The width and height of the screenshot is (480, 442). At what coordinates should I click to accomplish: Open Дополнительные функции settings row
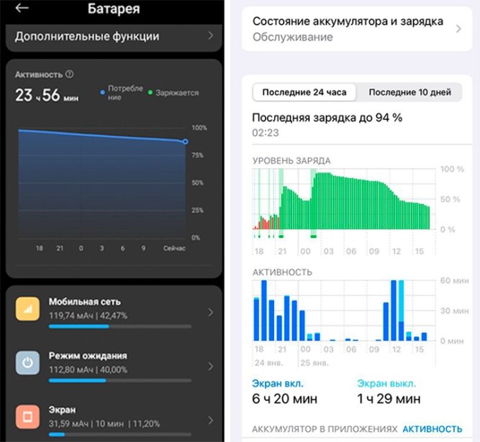(114, 37)
